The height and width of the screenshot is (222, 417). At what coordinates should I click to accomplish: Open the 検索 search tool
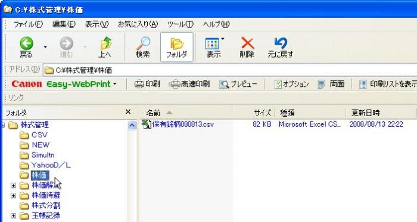pyautogui.click(x=143, y=47)
